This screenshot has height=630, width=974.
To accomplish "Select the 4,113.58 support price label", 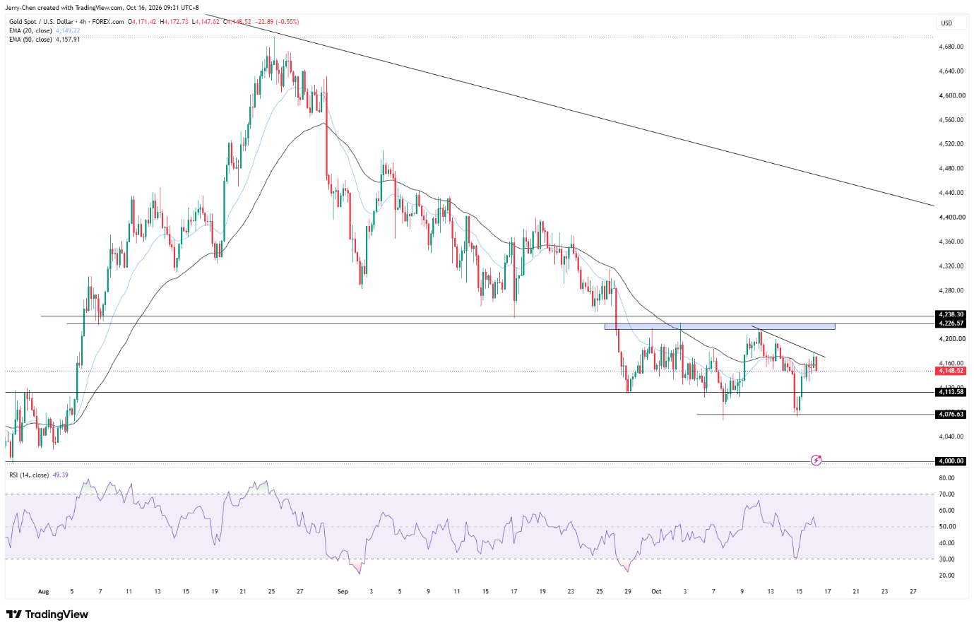I will (x=951, y=392).
